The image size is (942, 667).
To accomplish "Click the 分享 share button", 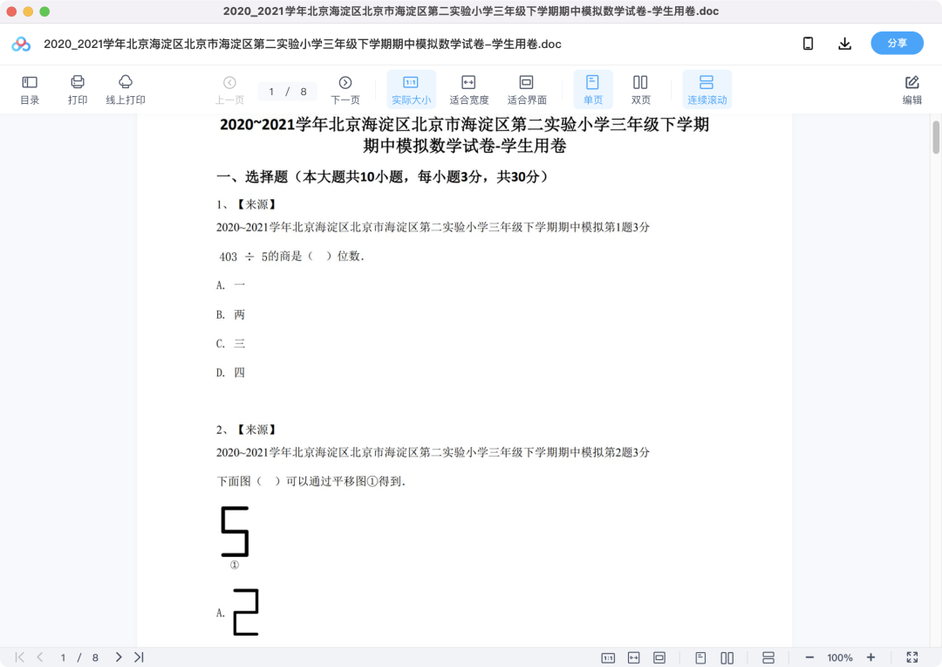I will (897, 44).
